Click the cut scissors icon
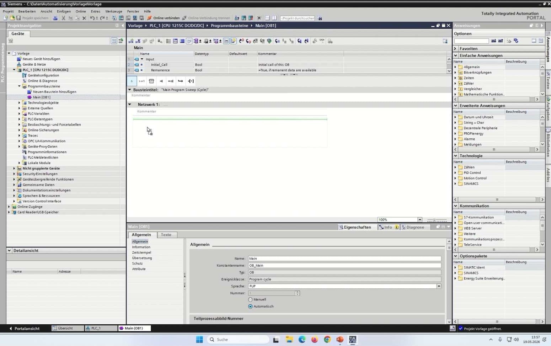The image size is (551, 346). click(x=63, y=18)
